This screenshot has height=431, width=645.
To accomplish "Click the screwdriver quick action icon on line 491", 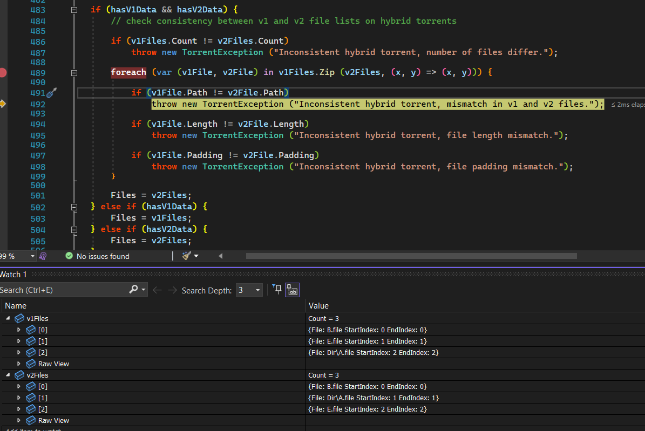I will tap(51, 93).
